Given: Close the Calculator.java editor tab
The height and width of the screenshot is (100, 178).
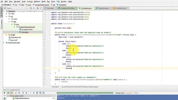Looking at the screenshot, I should pos(93,8).
